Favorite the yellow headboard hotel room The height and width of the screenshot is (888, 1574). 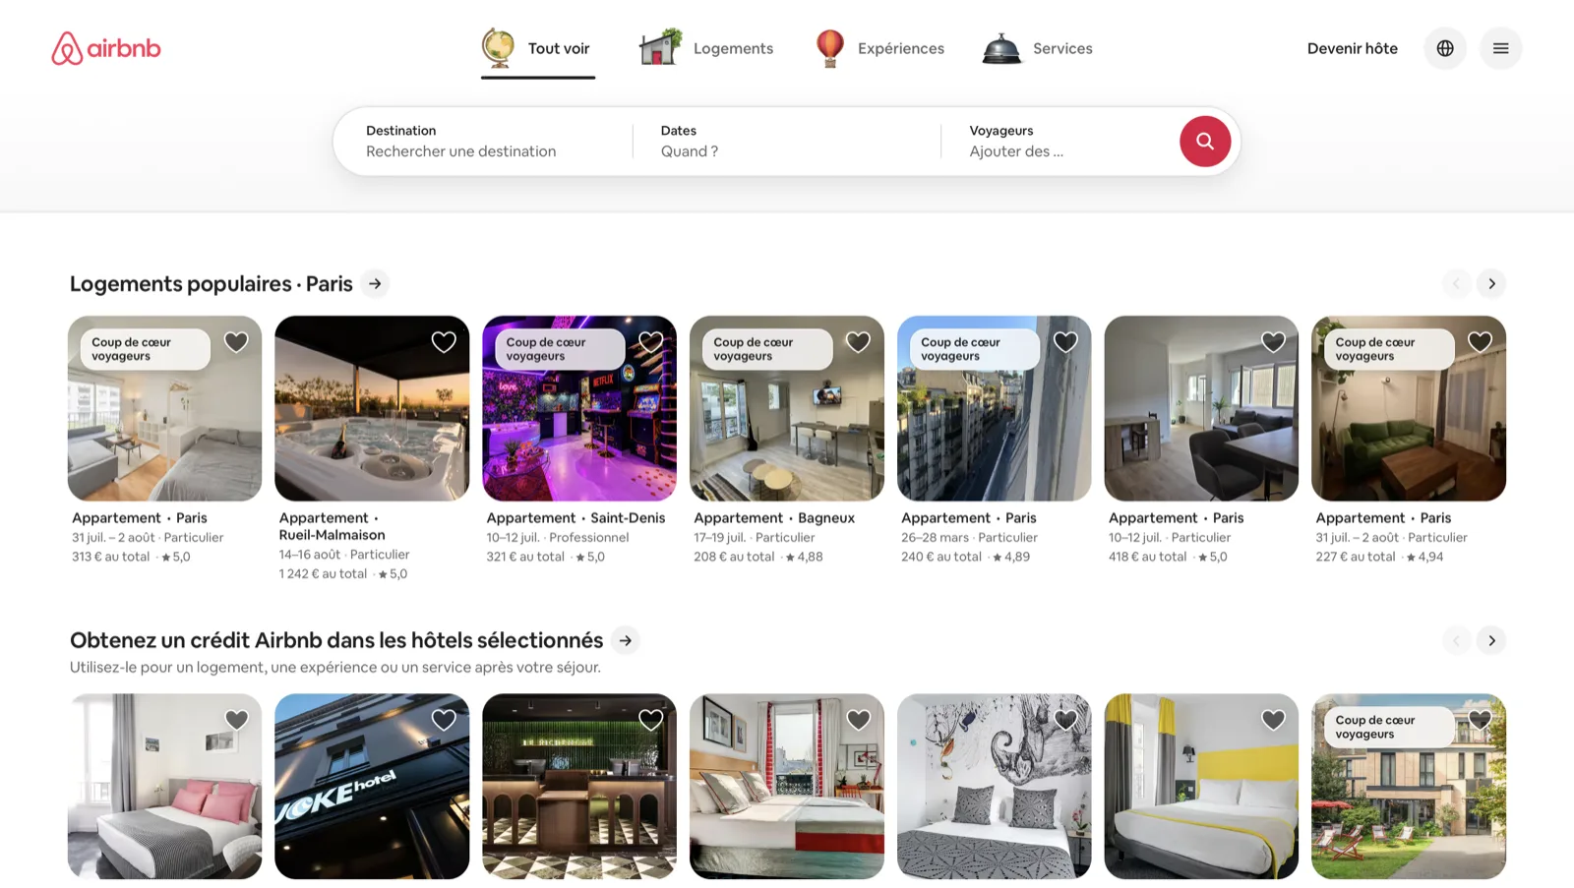[x=1273, y=720]
